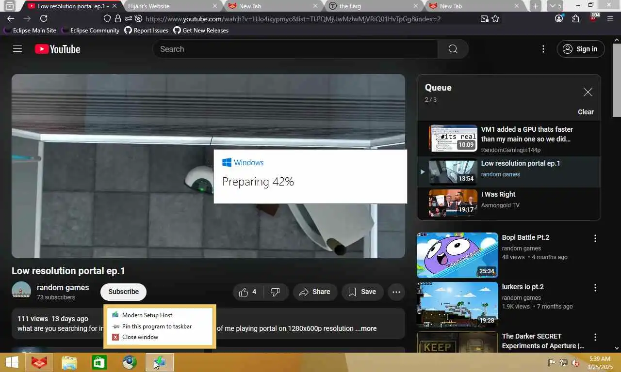621x372 pixels.
Task: Click the search magnifier button
Action: 453,49
